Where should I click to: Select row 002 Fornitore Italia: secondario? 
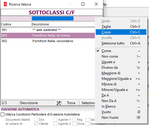pos(48,41)
